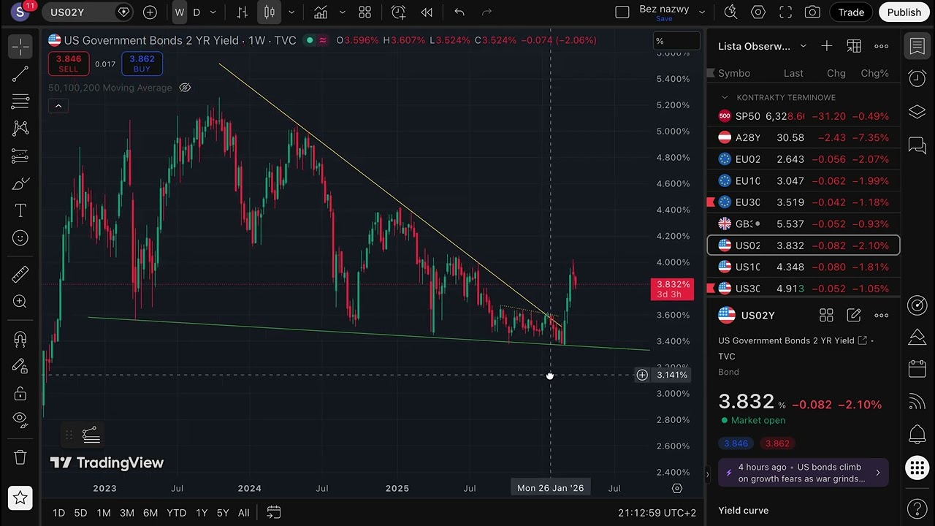Select the brush drawing tool
The width and height of the screenshot is (935, 526).
coord(20,183)
